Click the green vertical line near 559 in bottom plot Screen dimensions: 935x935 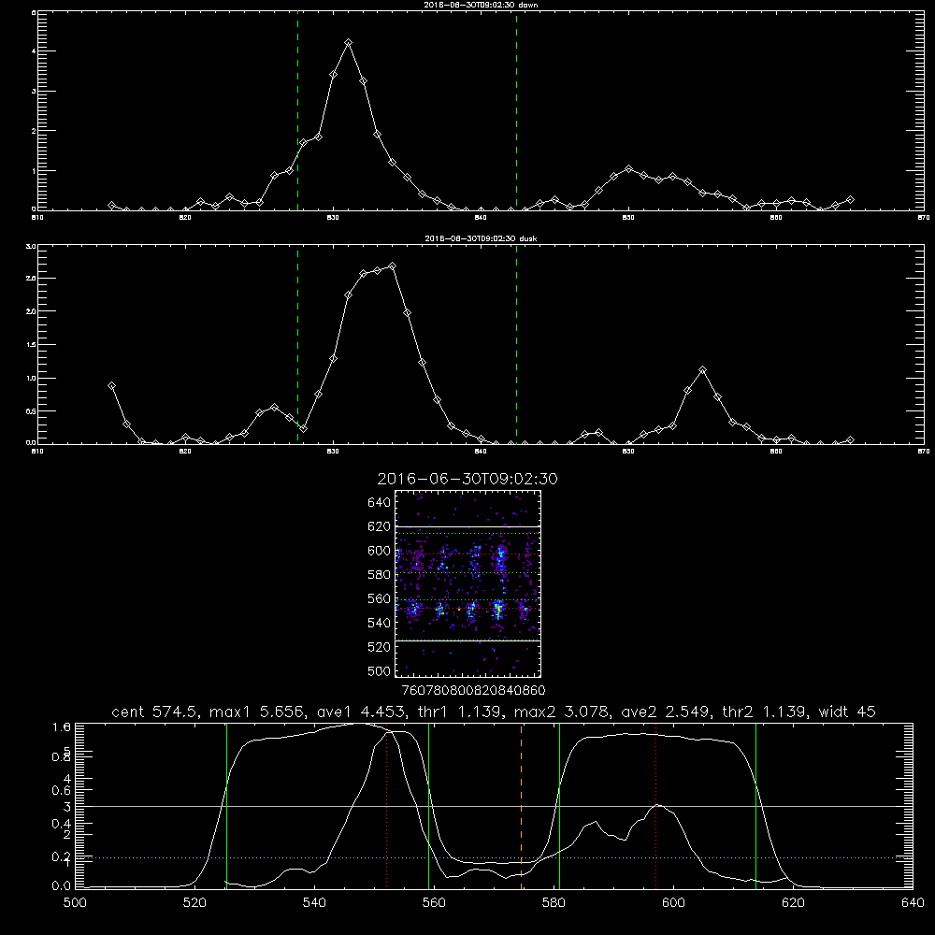click(x=429, y=806)
